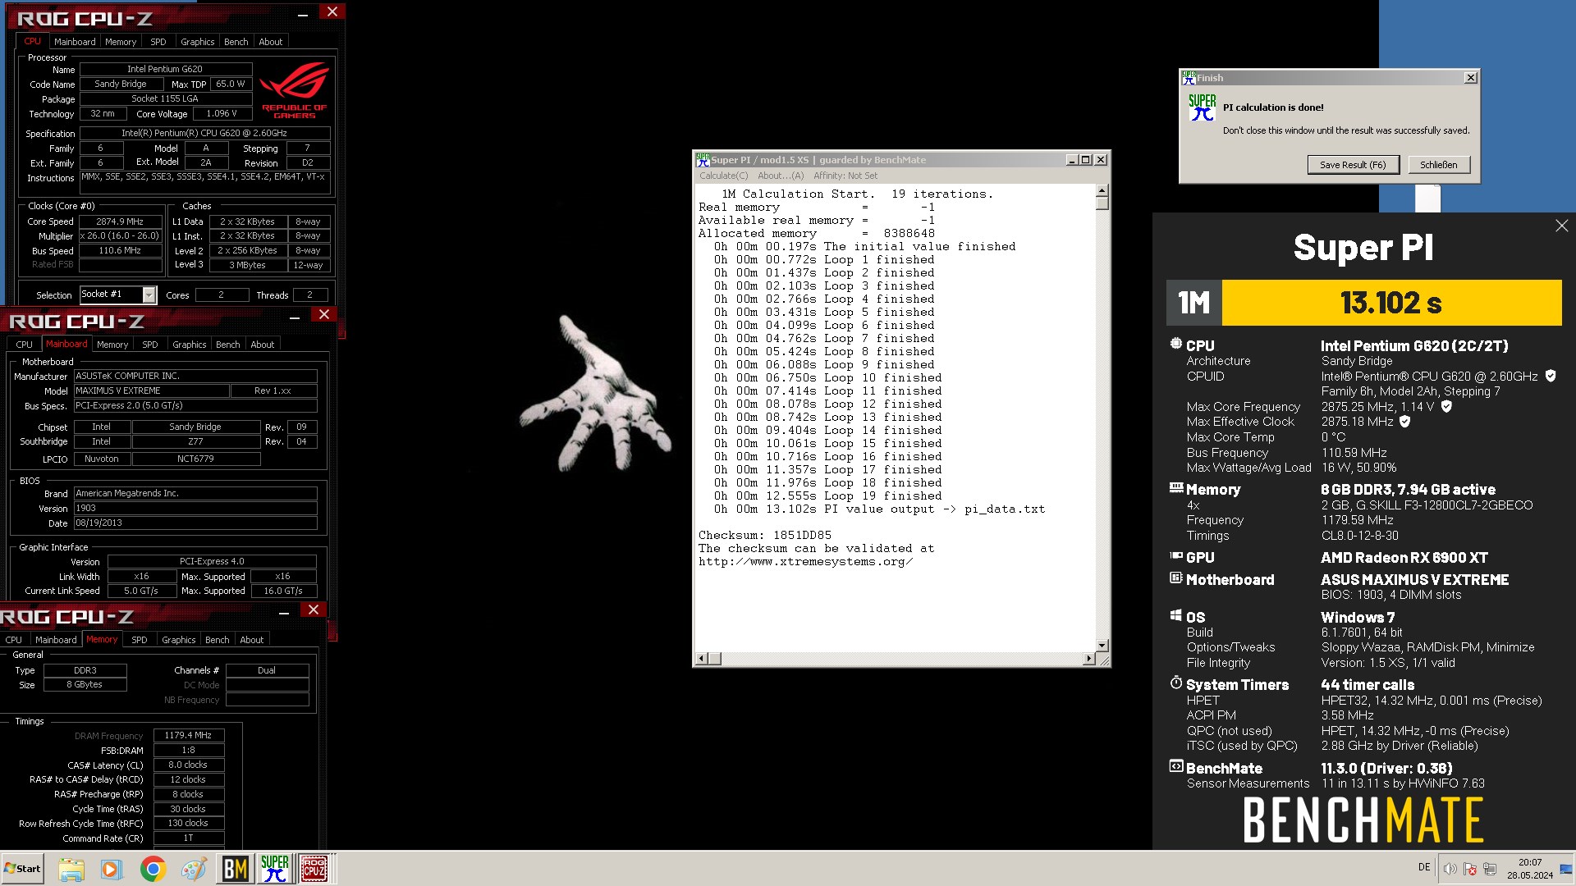The image size is (1576, 886).
Task: Click the Super PI vertical scrollbar thumb
Action: click(1102, 203)
